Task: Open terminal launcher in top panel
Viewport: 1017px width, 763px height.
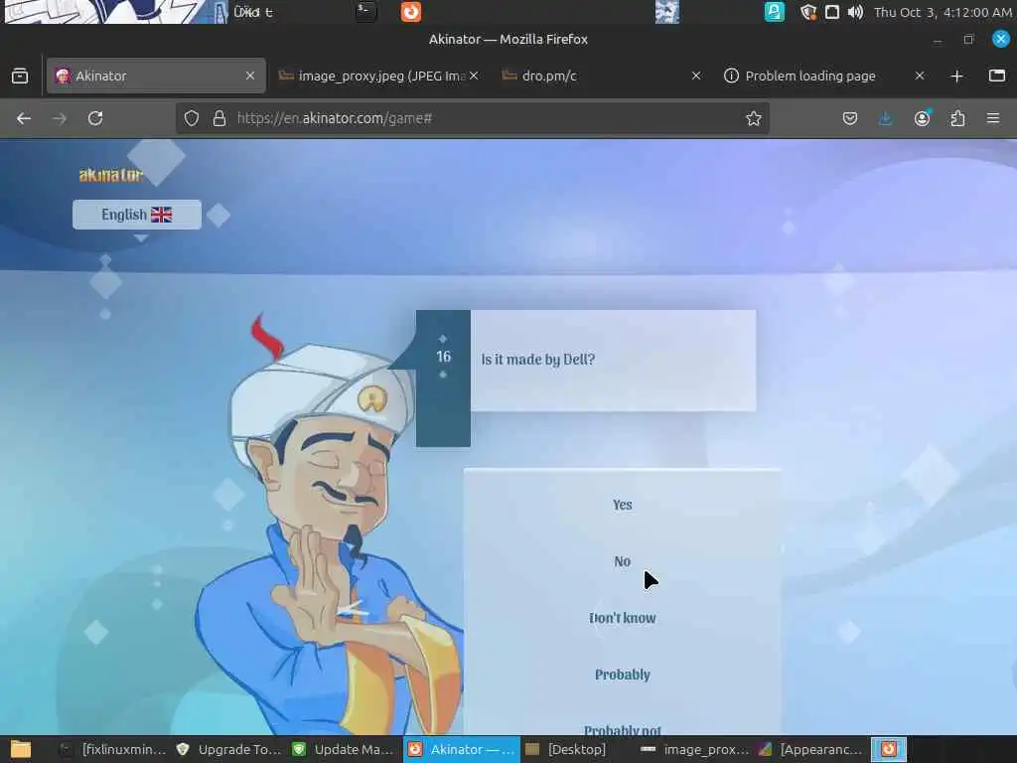Action: 366,12
